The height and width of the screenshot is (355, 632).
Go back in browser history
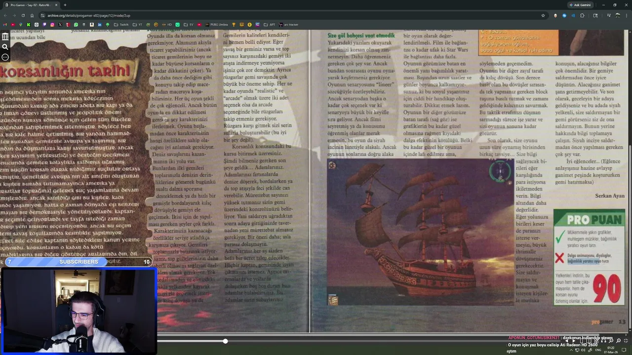point(5,15)
